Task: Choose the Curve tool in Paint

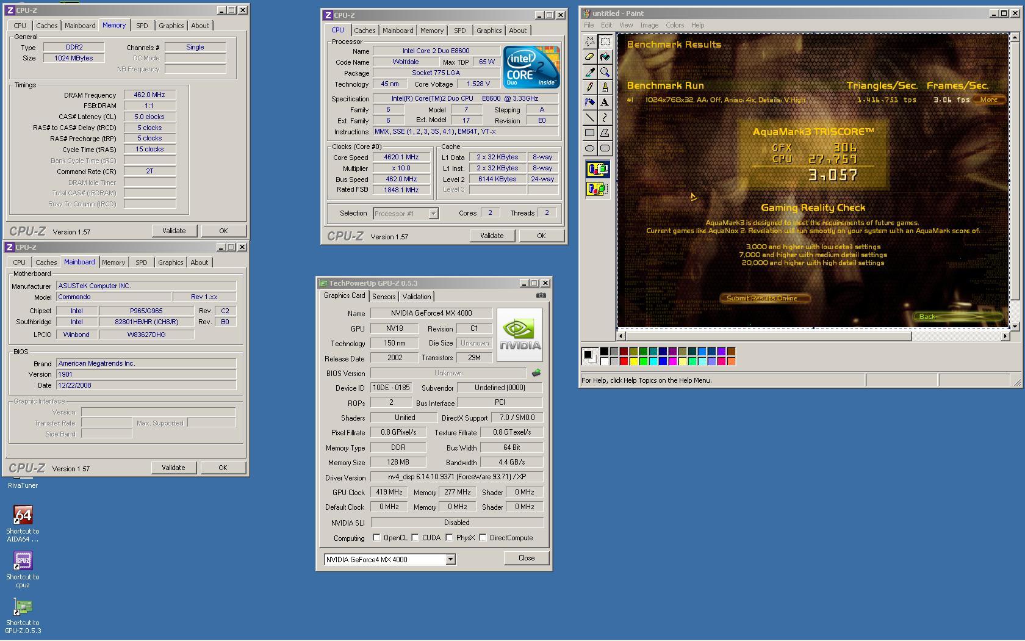Action: point(605,118)
